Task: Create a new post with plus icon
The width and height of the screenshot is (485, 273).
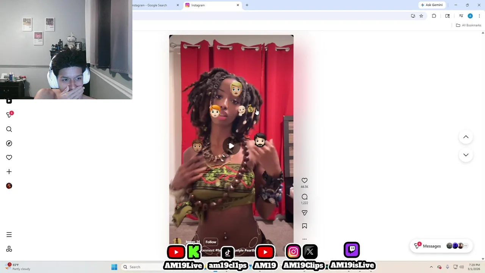Action: (9, 172)
